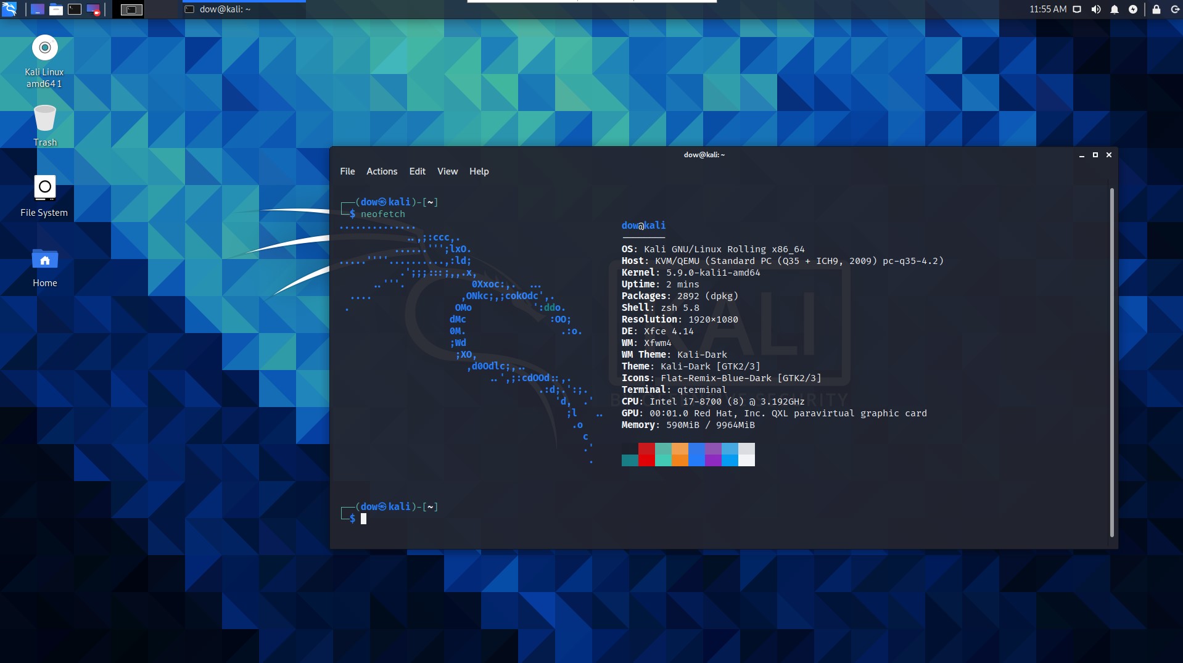Screen dimensions: 1183x663
Task: Launch the terminal emulator from the top panel
Action: (75, 9)
